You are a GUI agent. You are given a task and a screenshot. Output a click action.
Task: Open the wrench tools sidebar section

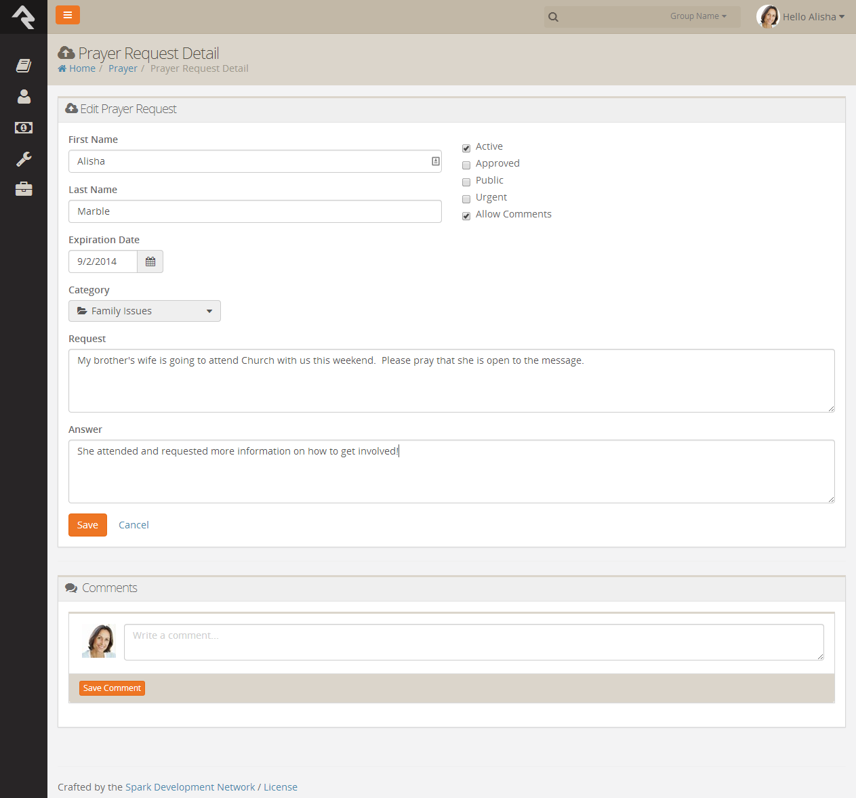click(x=24, y=159)
